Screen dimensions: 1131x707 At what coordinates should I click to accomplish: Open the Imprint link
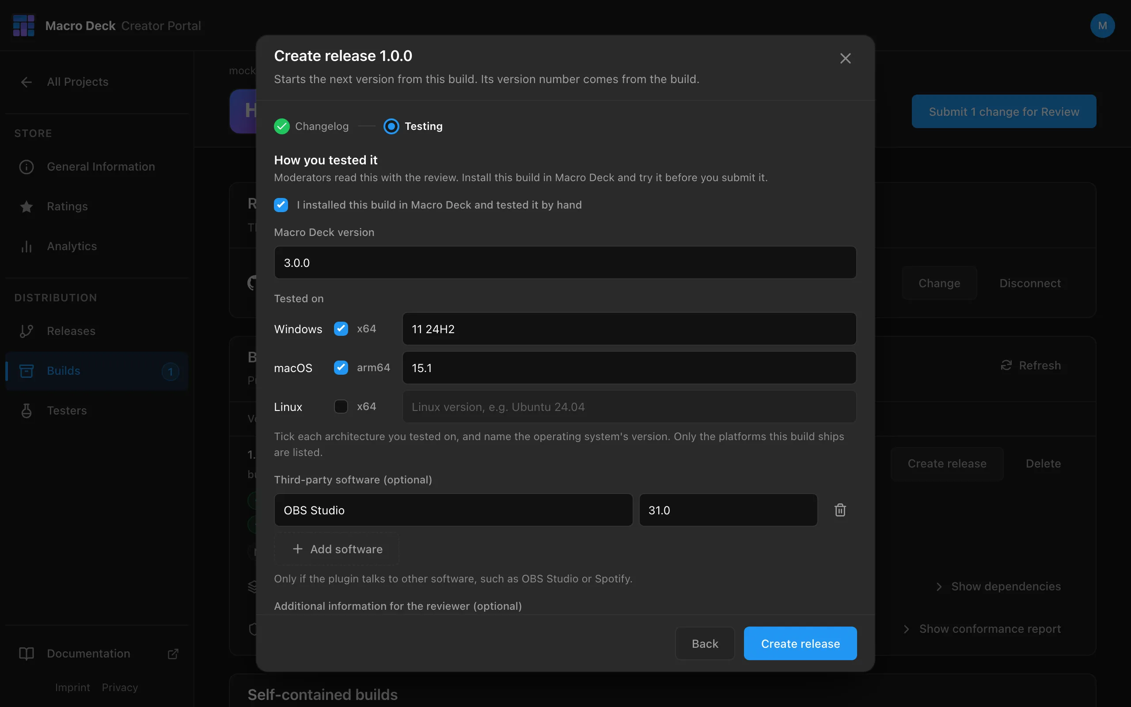click(72, 688)
